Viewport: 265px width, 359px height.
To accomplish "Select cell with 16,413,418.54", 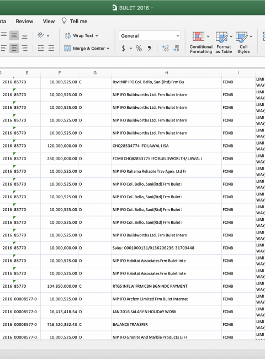I will pos(60,312).
